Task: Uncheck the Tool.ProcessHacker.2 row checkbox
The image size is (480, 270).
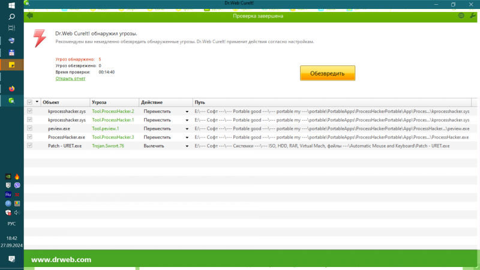Action: 29,111
